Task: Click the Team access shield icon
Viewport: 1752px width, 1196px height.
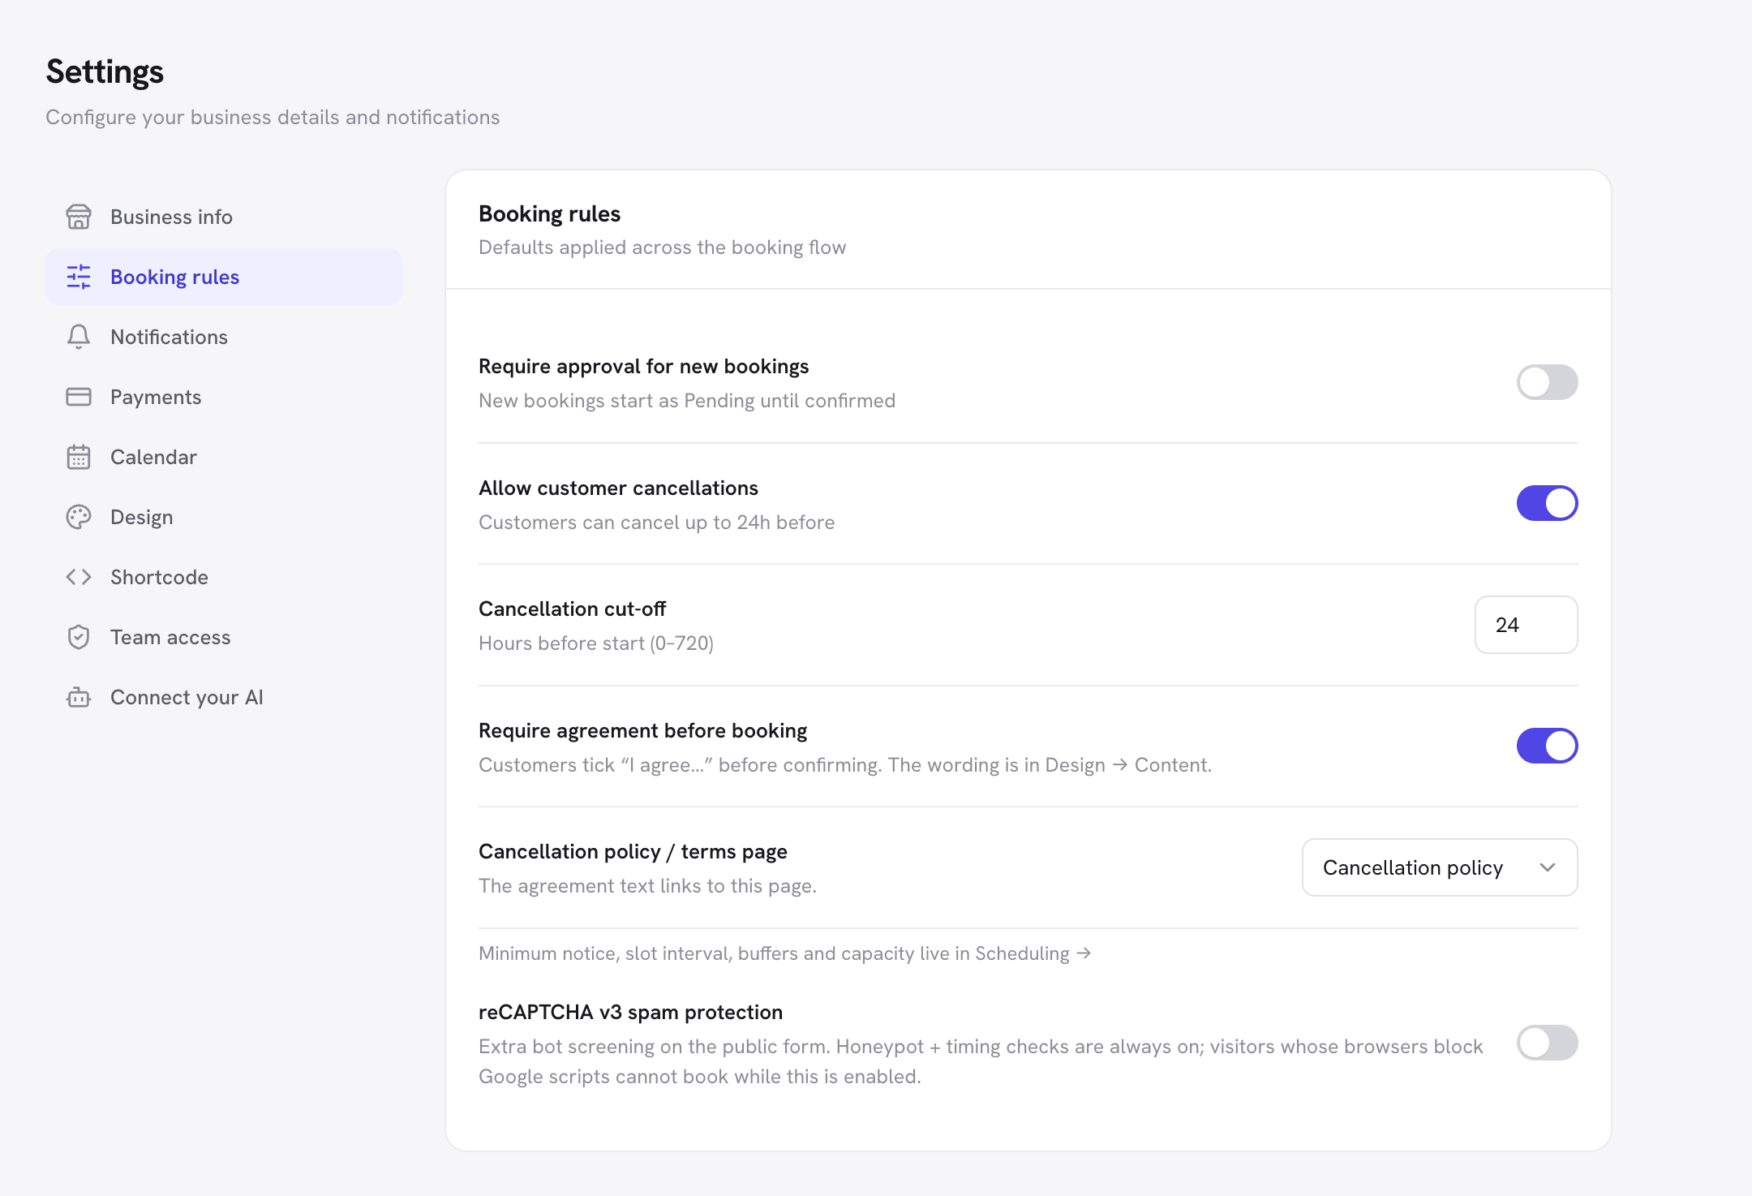Action: click(79, 637)
